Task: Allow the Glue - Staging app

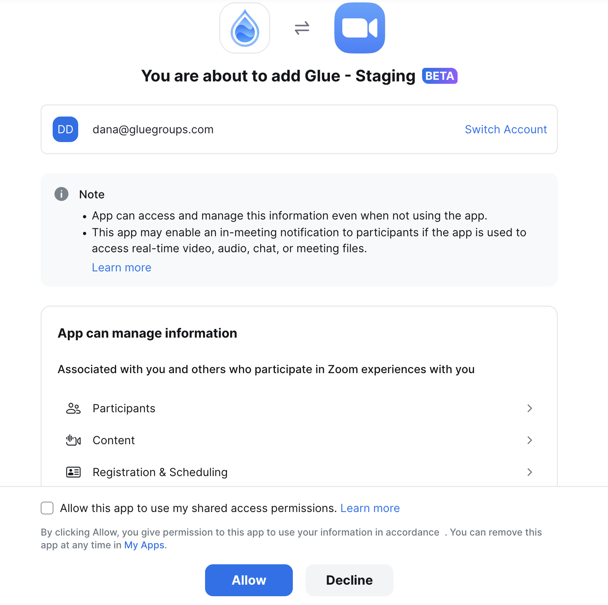Action: pyautogui.click(x=249, y=580)
